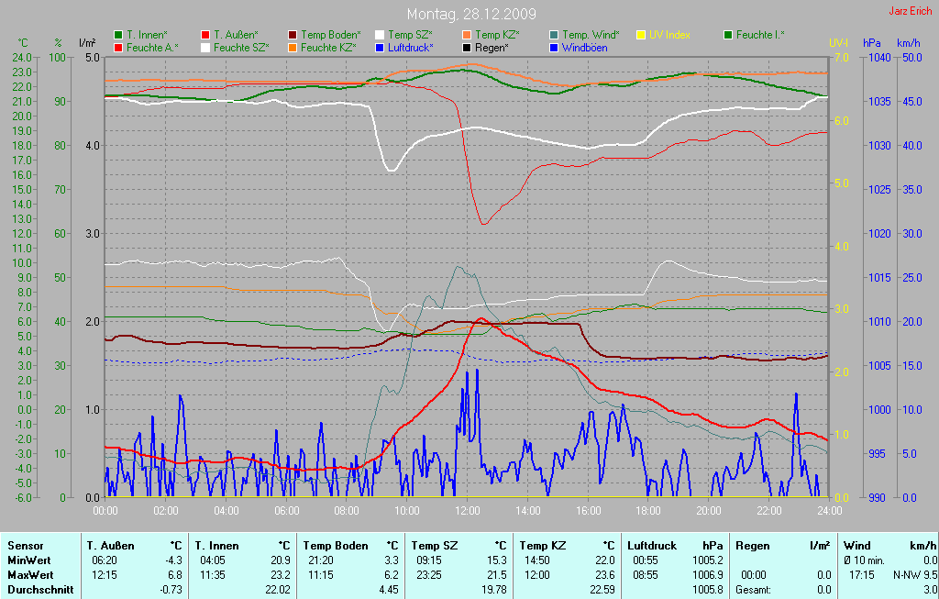939x599 pixels.
Task: Click the white Temp SZ legend swatch
Action: tap(380, 35)
